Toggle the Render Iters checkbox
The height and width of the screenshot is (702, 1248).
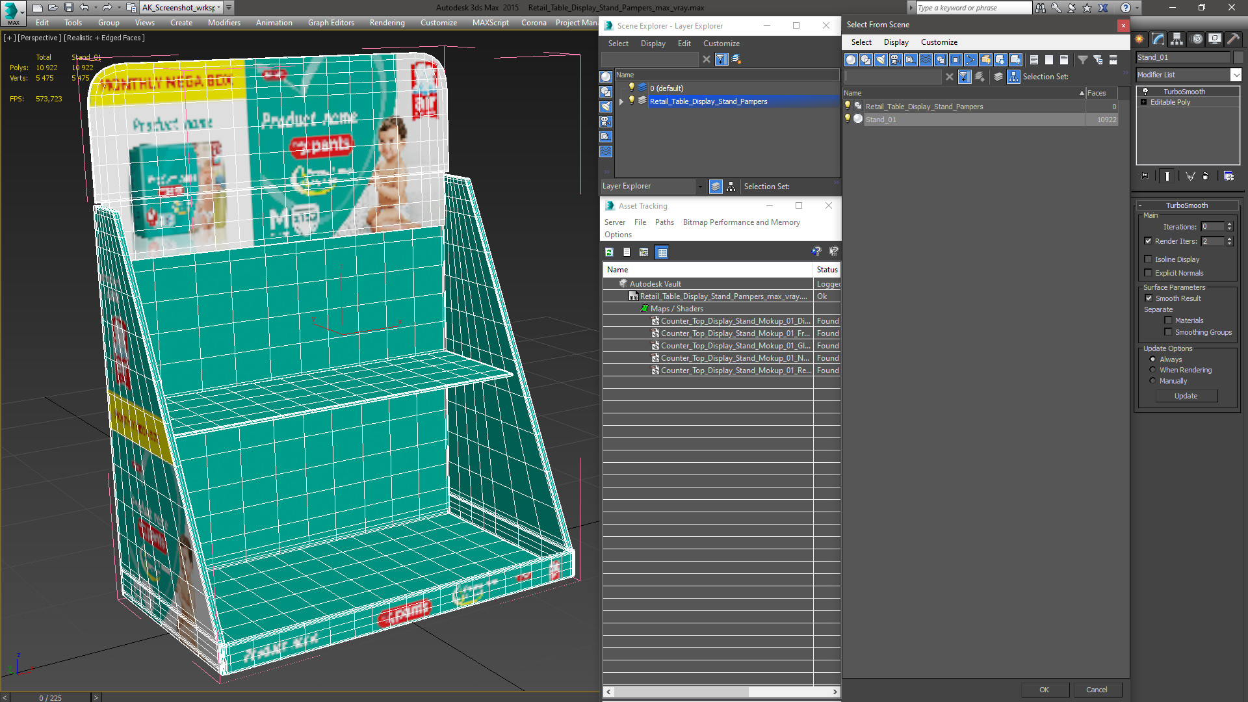coord(1148,241)
